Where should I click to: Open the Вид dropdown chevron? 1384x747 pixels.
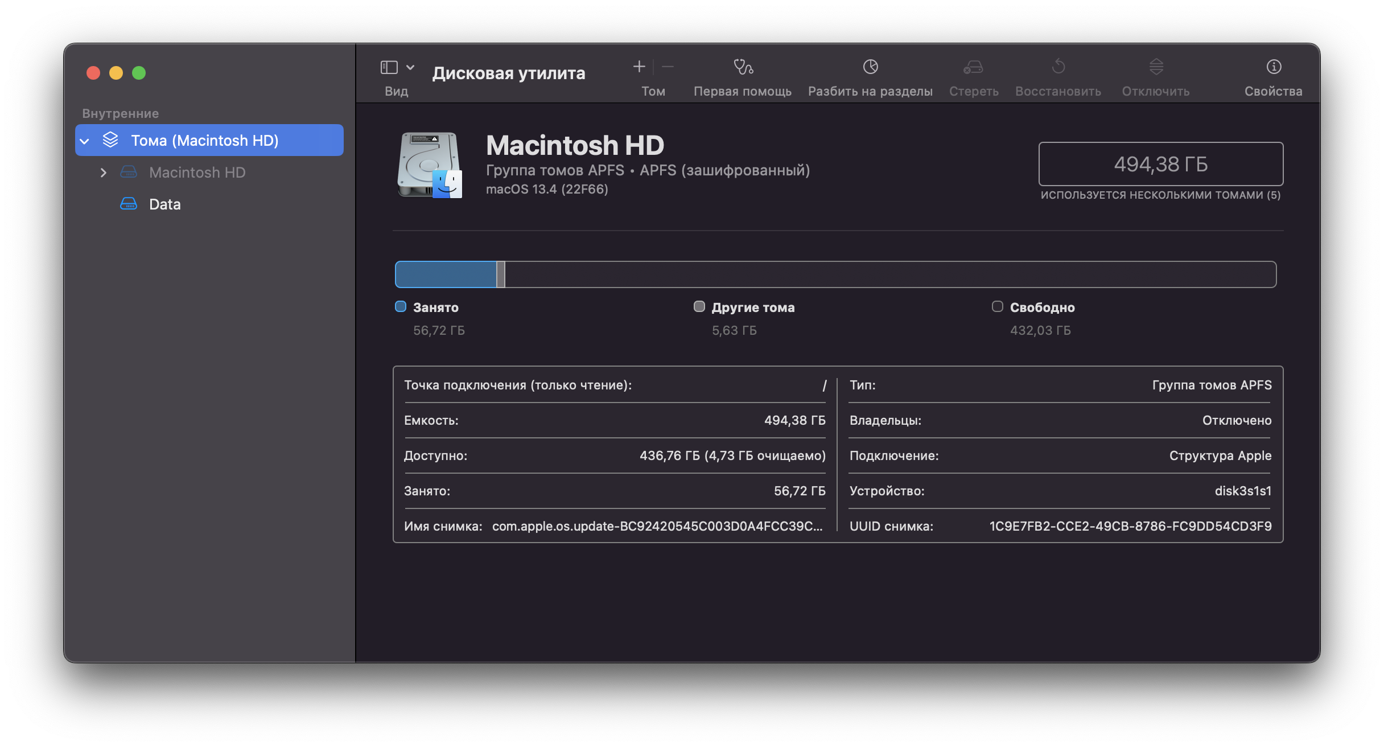(x=410, y=67)
